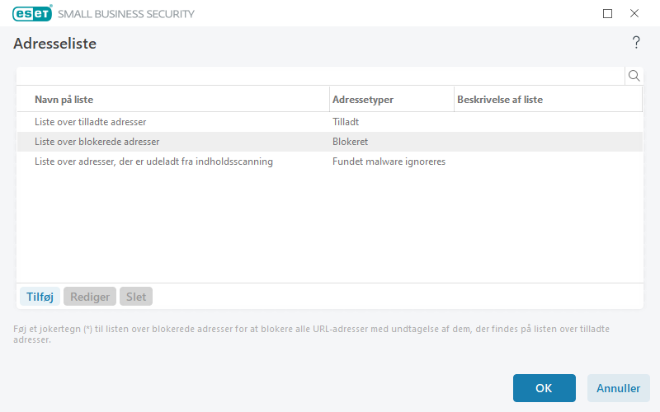Cancel with the Annuller button
Image resolution: width=660 pixels, height=412 pixels.
[x=618, y=388]
